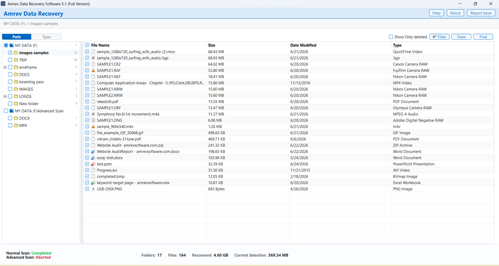Click the Recovered 4.60 GB status value

click(x=221, y=255)
